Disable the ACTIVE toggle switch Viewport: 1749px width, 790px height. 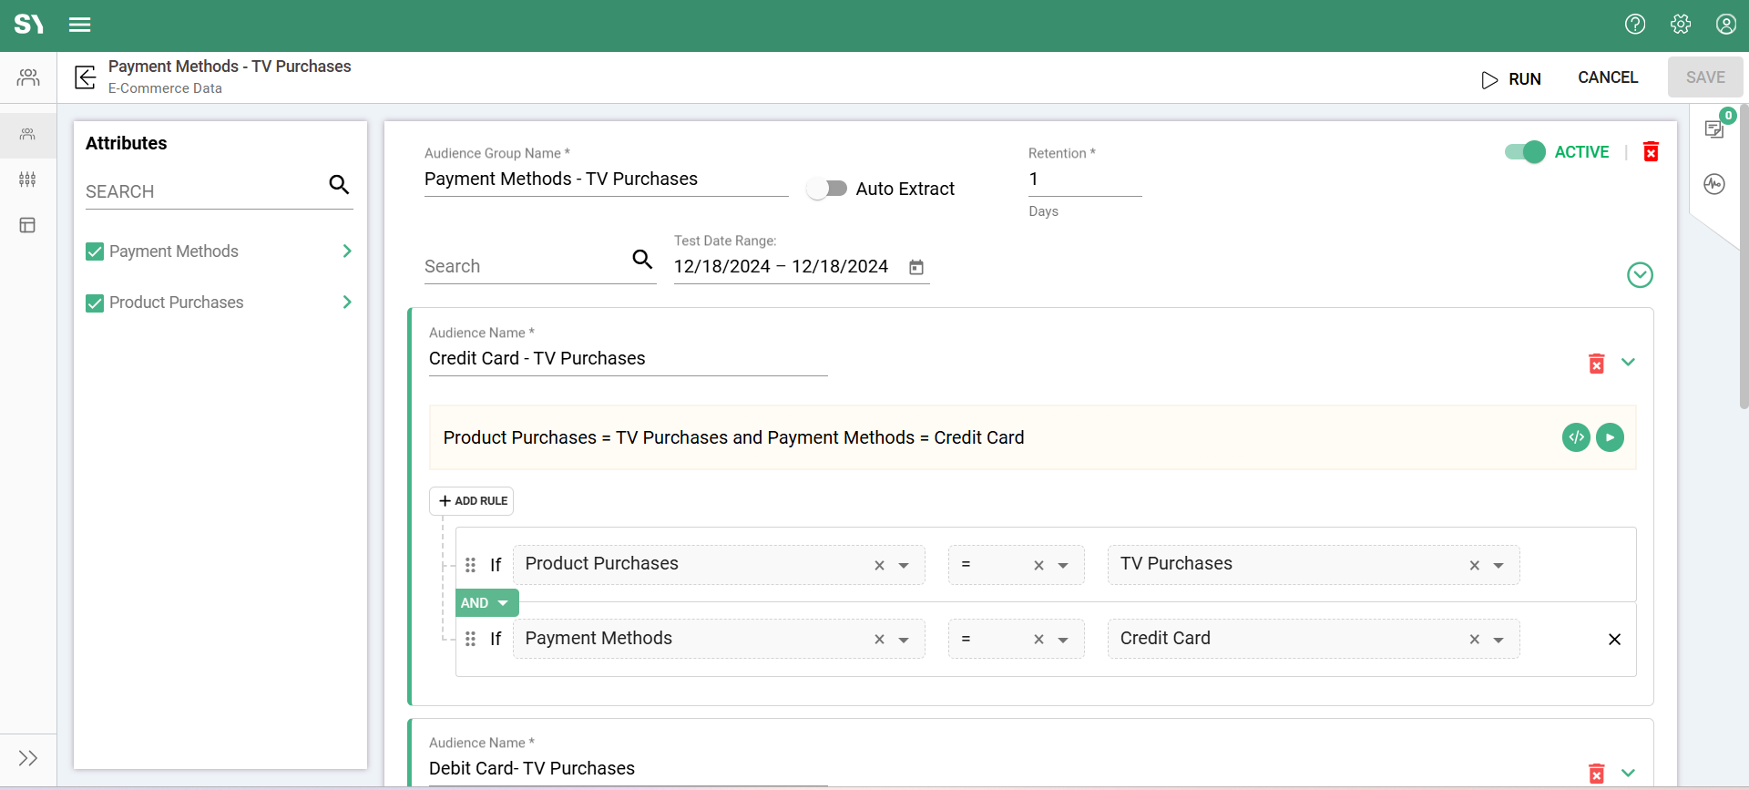[x=1525, y=152]
